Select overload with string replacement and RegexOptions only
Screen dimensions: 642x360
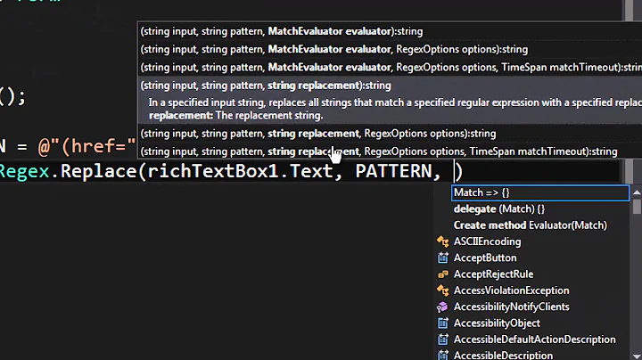pyautogui.click(x=318, y=134)
